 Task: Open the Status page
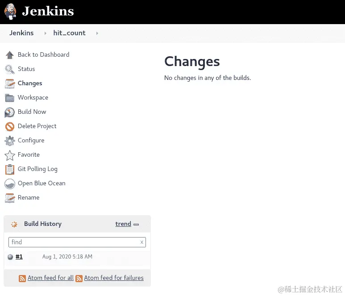click(26, 69)
